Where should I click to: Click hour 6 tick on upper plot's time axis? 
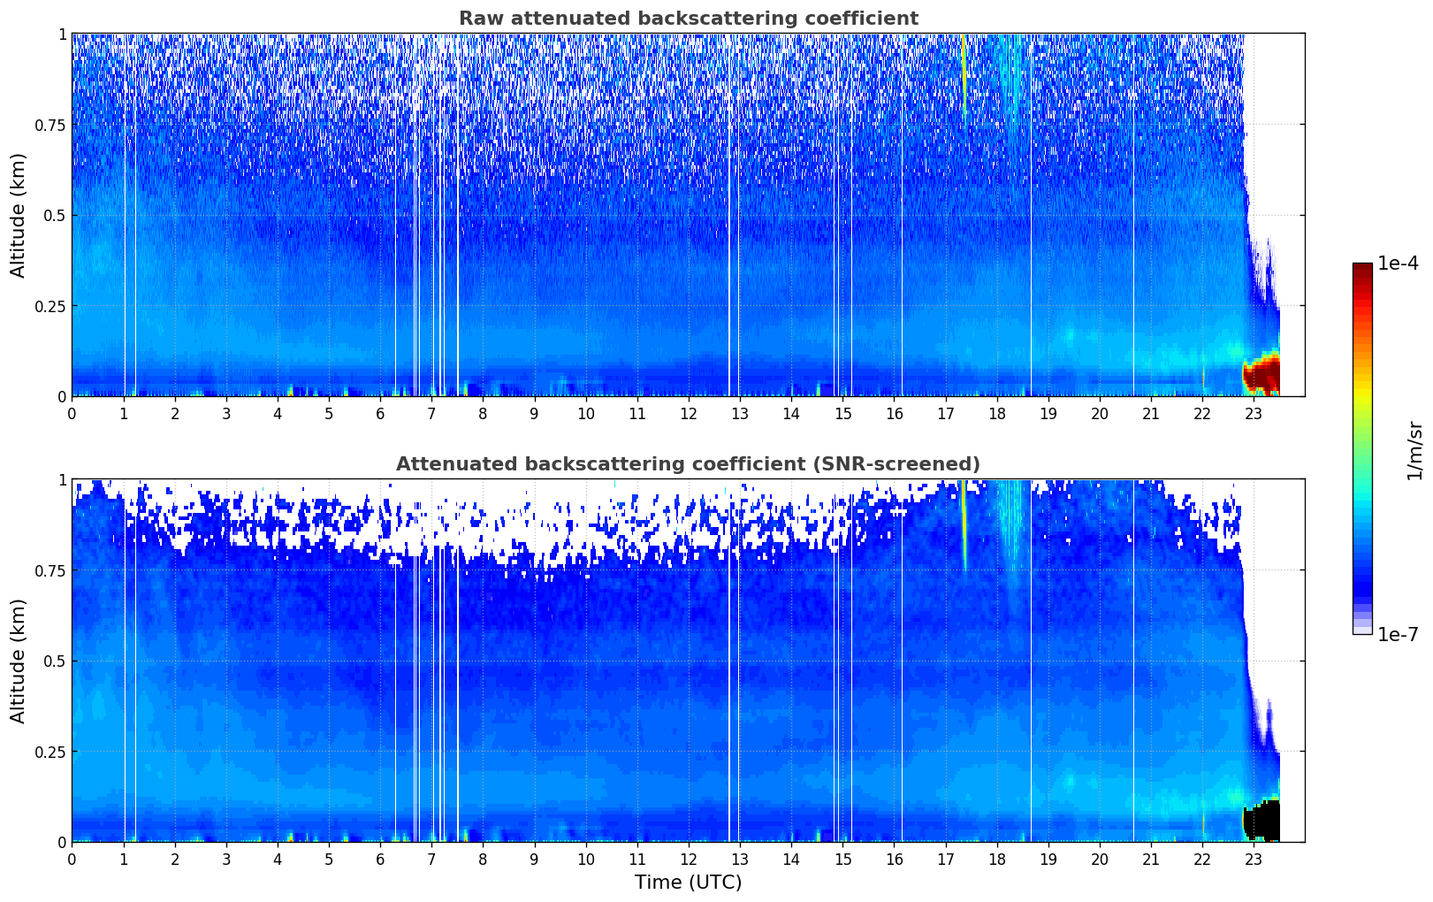coord(380,413)
